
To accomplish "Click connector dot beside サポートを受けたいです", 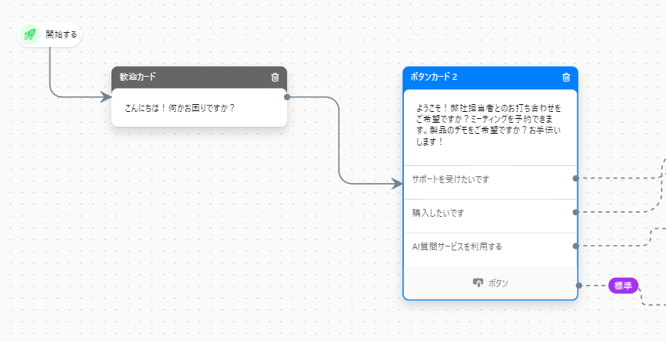I will [576, 178].
